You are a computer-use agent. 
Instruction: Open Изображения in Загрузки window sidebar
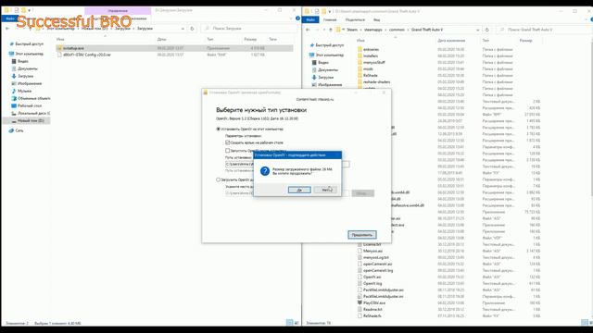click(x=30, y=83)
